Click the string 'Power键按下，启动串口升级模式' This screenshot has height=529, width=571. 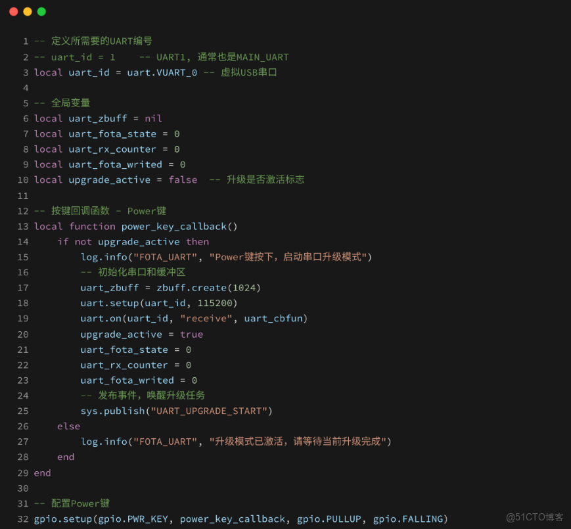click(288, 257)
